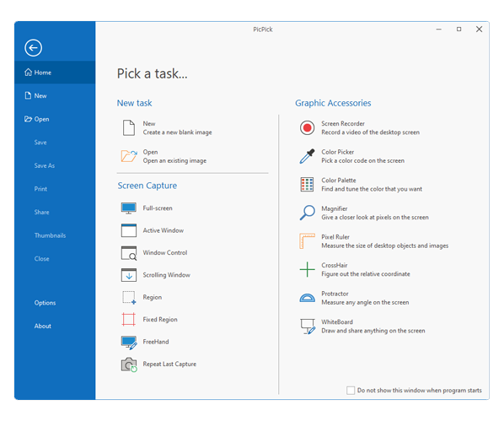Screen dimensions: 504x421
Task: Click the 'Create a new blank image' text
Action: pos(178,132)
